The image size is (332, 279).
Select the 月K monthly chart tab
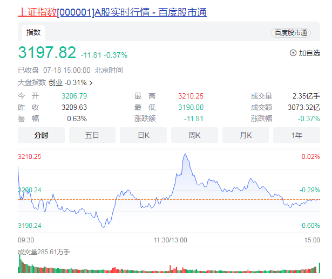pos(246,135)
